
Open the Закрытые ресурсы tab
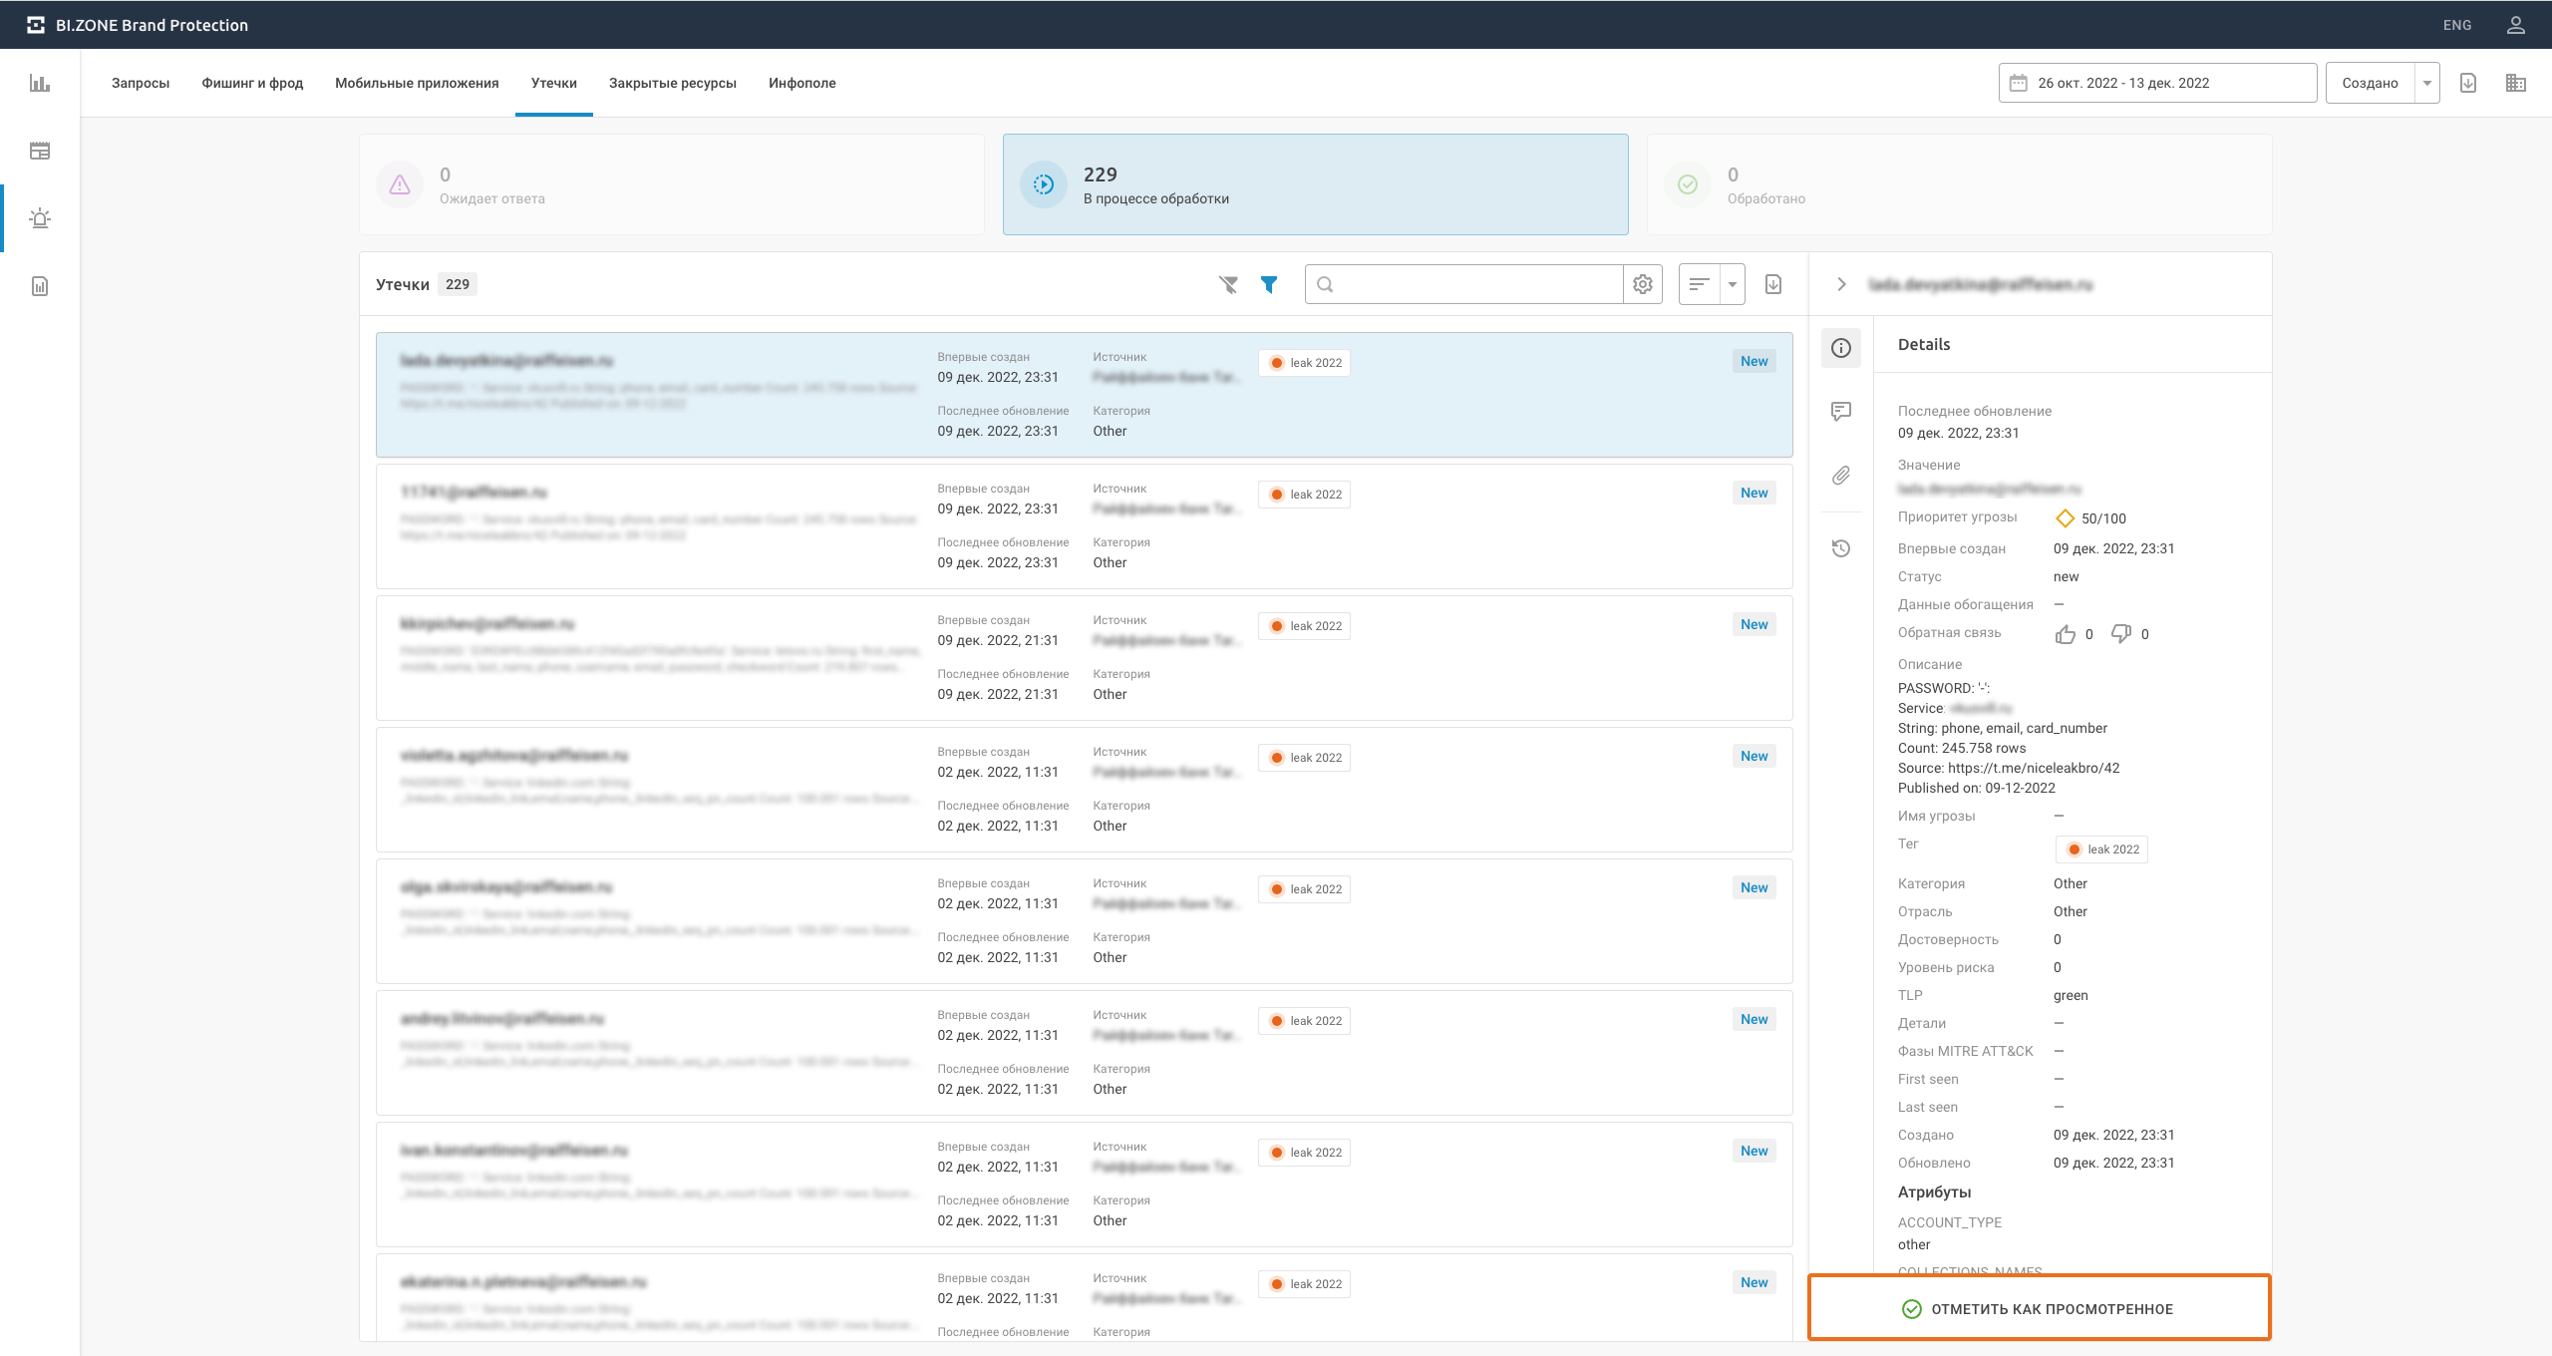[673, 83]
